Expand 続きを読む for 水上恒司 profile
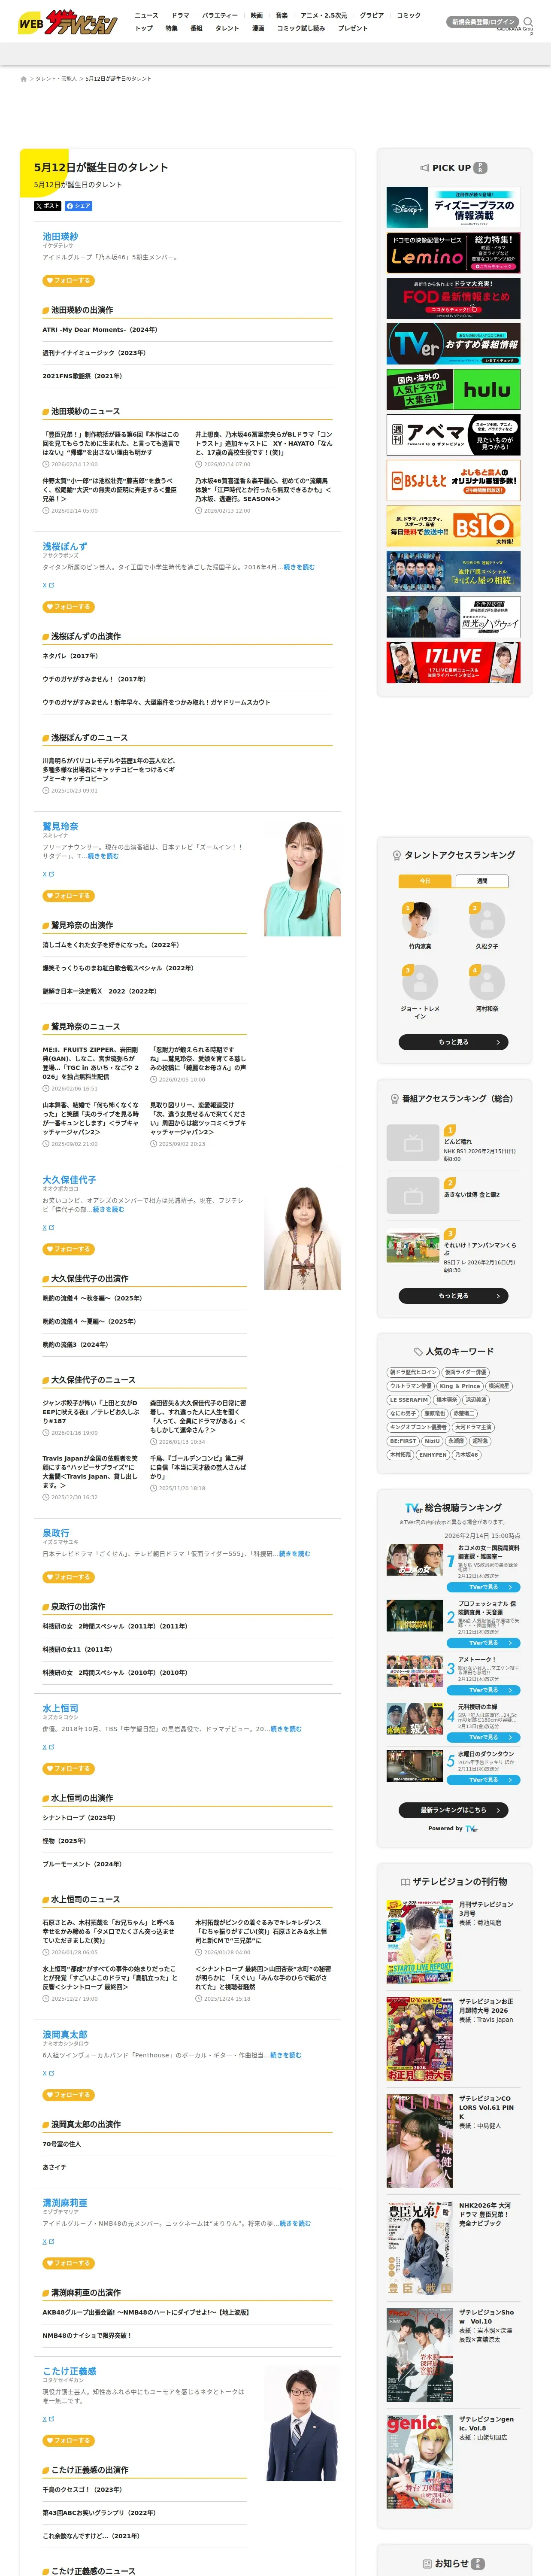This screenshot has height=2576, width=551. (x=285, y=1729)
